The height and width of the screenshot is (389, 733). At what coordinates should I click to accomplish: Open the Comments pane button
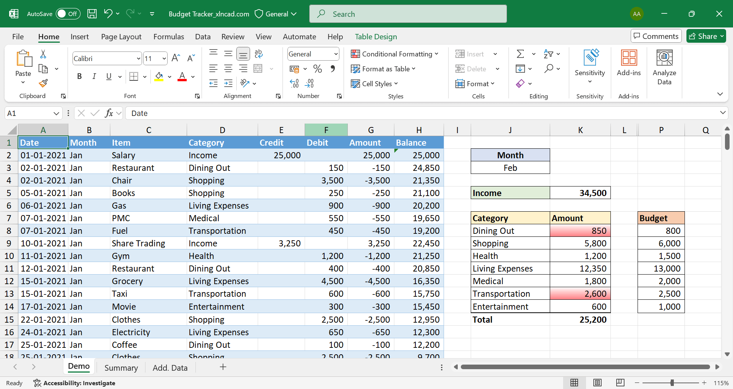tap(656, 36)
